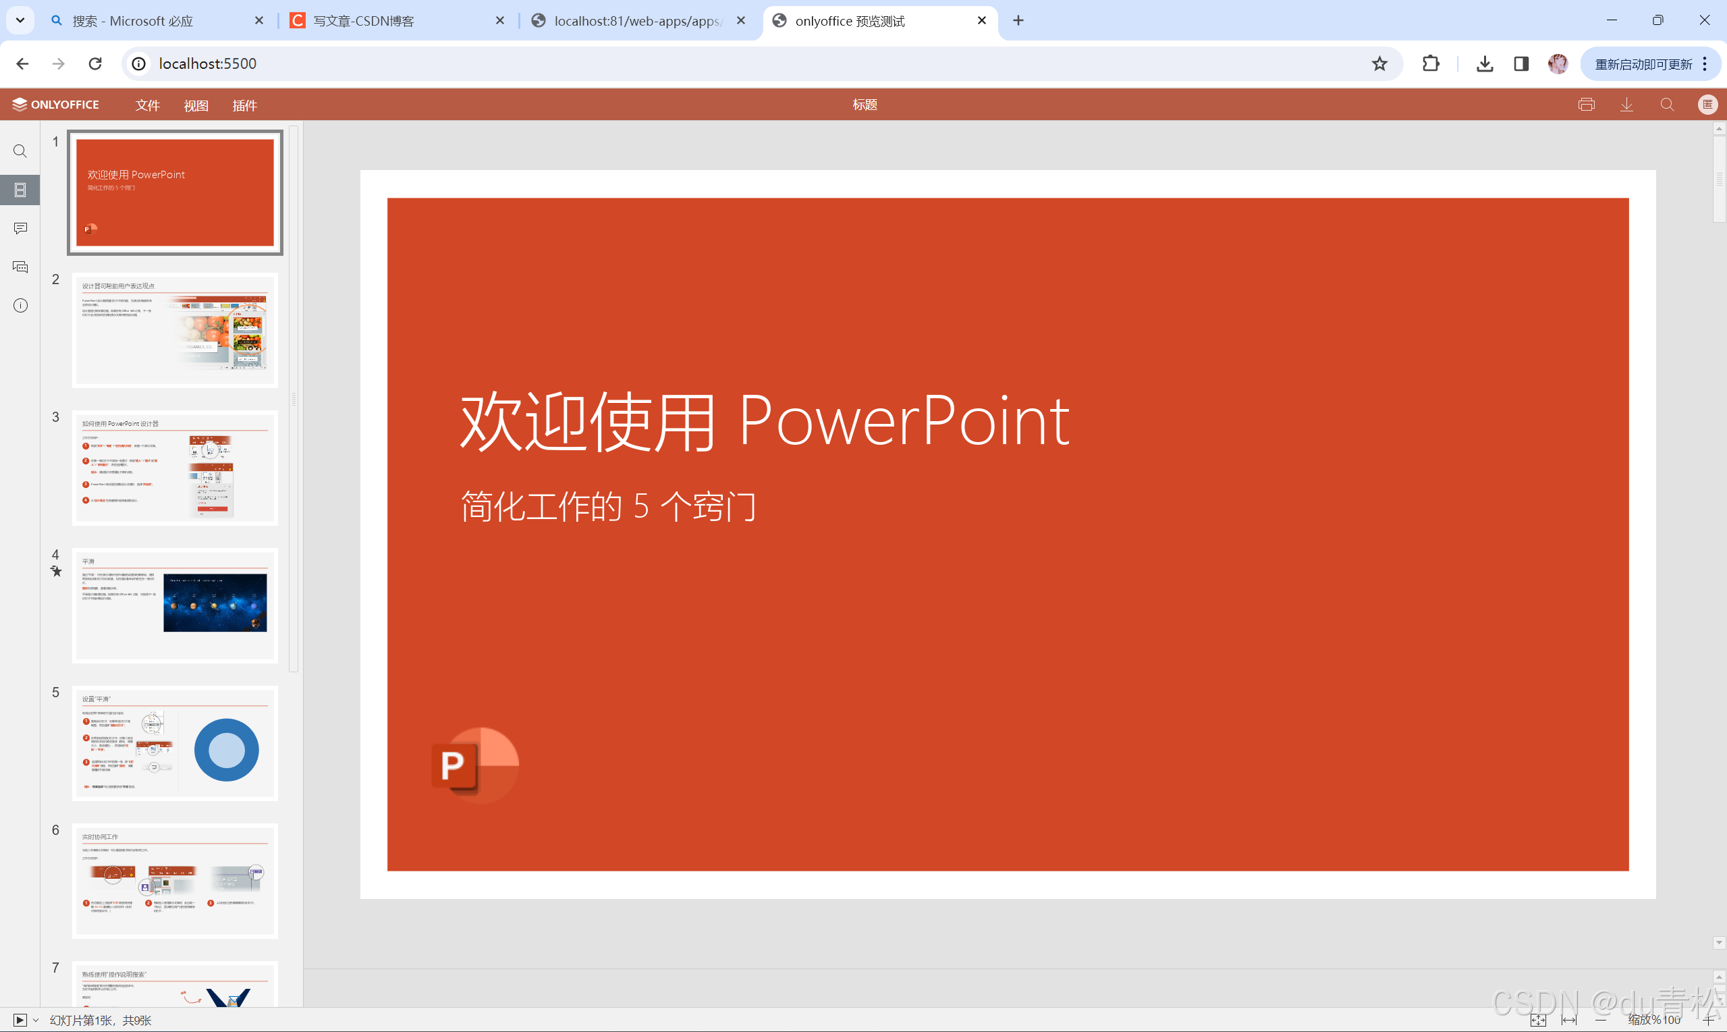The width and height of the screenshot is (1727, 1032).
Task: Open a new browser tab
Action: coord(1018,20)
